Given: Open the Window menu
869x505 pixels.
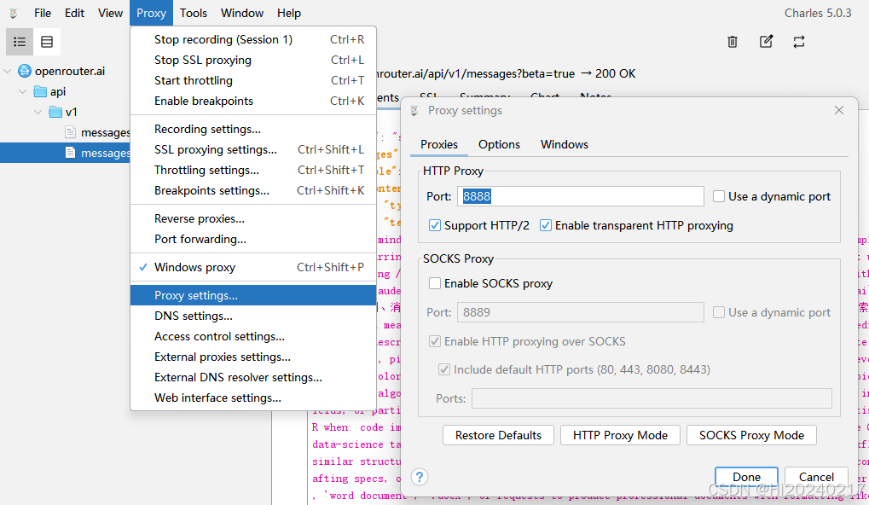Looking at the screenshot, I should [242, 13].
